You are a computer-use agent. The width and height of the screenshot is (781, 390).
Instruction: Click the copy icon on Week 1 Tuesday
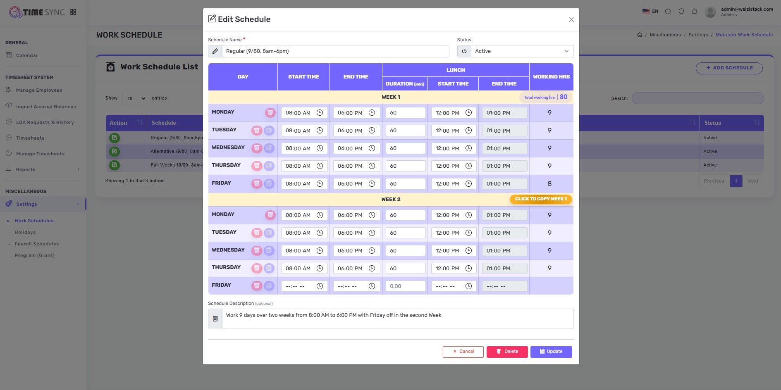point(269,131)
